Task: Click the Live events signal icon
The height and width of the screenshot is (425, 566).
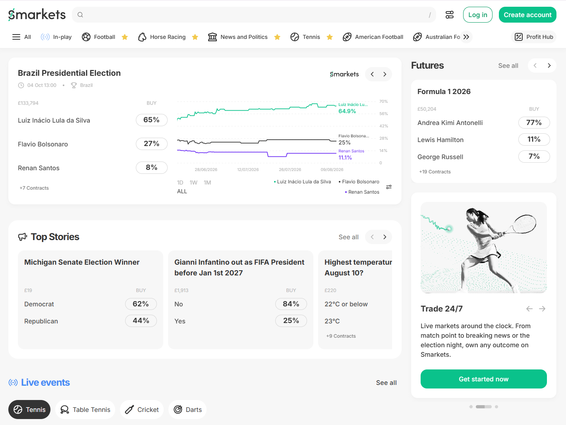Action: point(13,383)
